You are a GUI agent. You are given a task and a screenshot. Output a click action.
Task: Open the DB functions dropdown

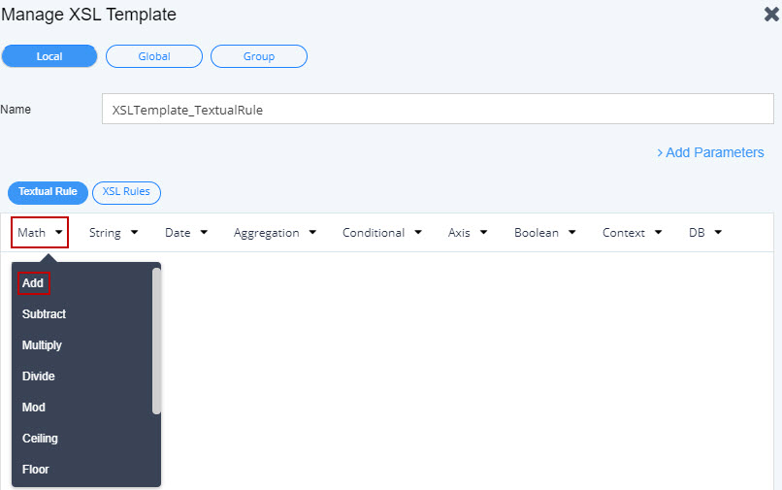[x=704, y=233]
